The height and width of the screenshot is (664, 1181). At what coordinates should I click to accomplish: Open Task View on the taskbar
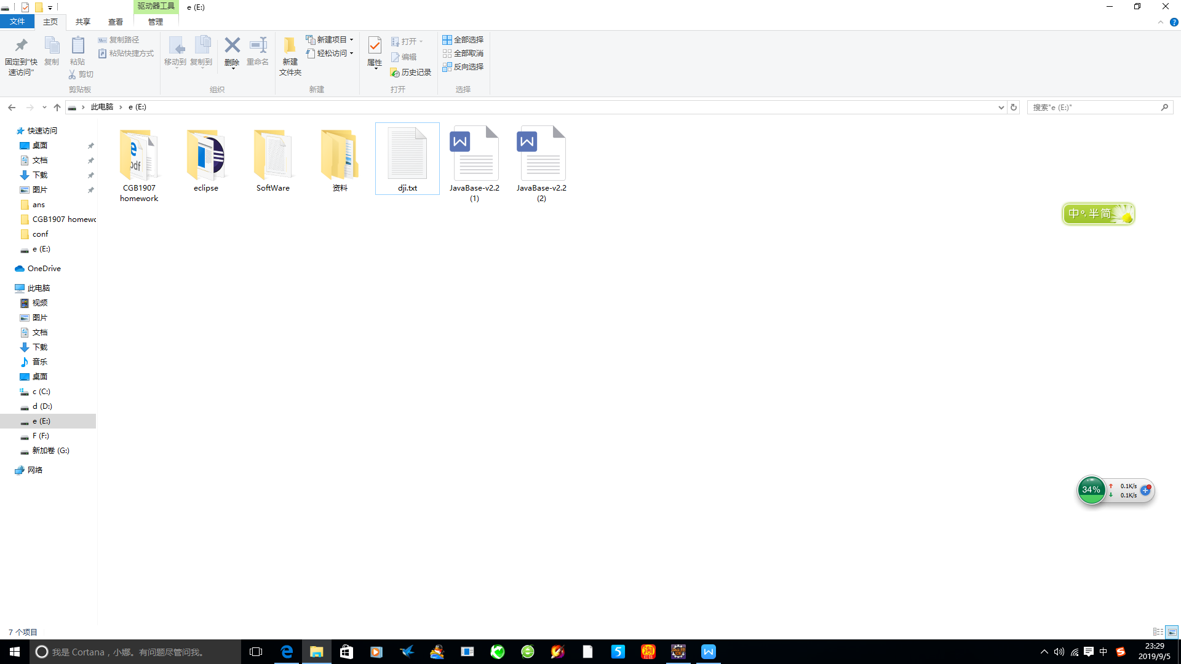coord(256,652)
